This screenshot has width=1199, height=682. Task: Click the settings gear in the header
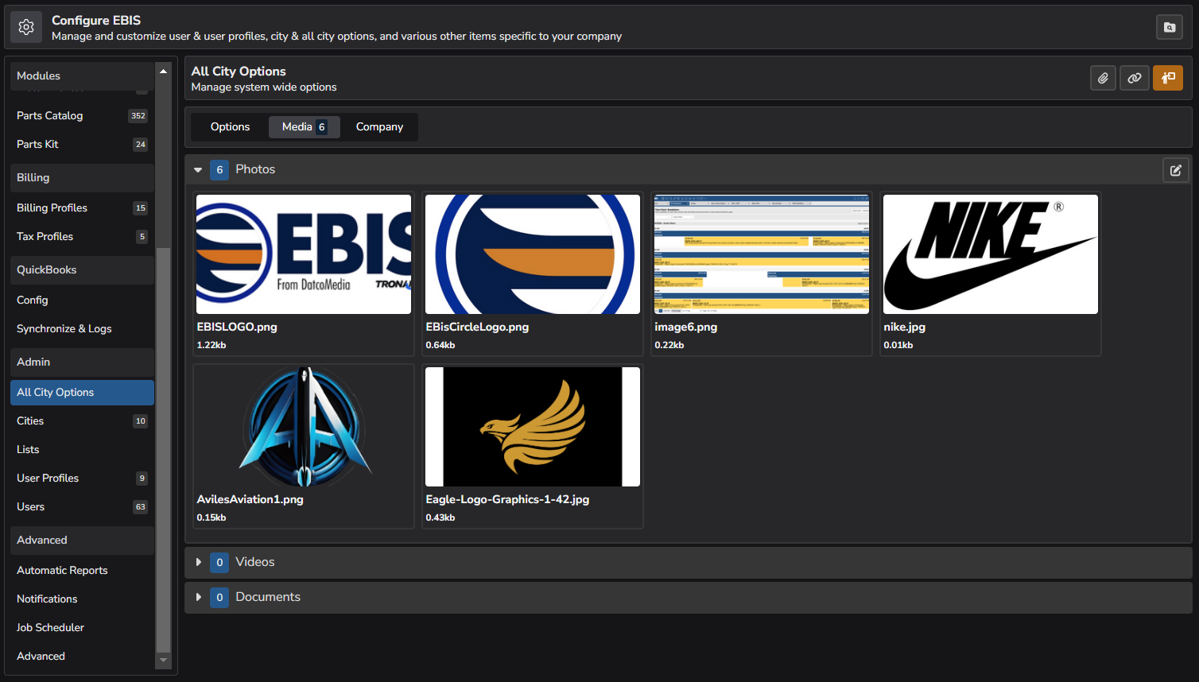(x=26, y=26)
